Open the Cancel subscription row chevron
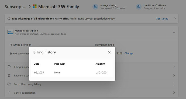186x99 pixels. 174,93
